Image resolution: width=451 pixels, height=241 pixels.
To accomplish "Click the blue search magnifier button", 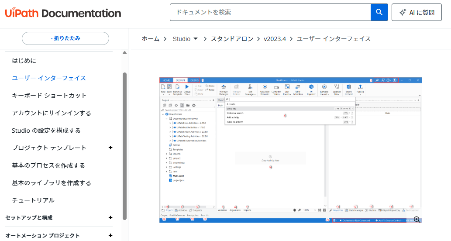I will point(379,12).
